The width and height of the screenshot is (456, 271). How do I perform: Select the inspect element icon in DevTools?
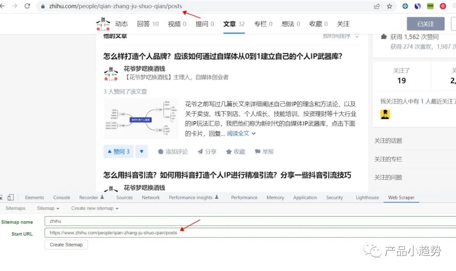click(x=2, y=197)
